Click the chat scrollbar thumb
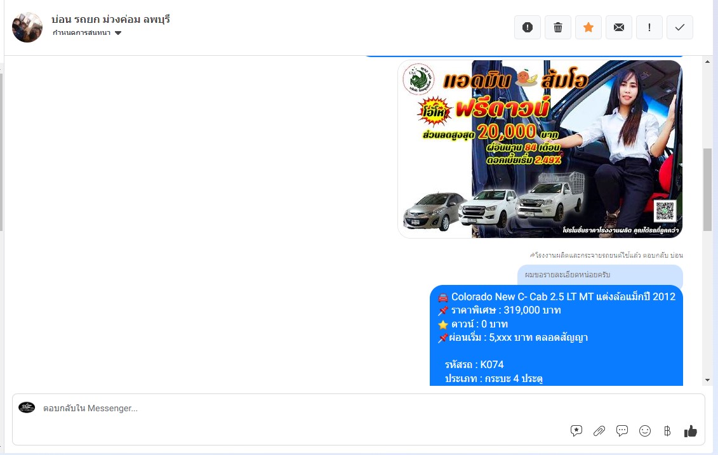The height and width of the screenshot is (455, 718). pos(707,190)
